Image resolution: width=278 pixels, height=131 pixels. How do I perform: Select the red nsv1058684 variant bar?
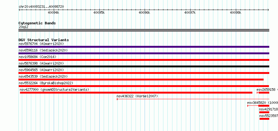pyautogui.click(x=144, y=60)
